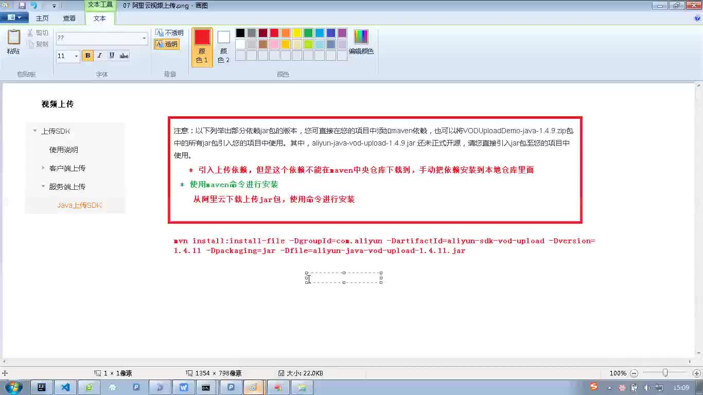Open the file explorer taskbar icon

pos(302,387)
